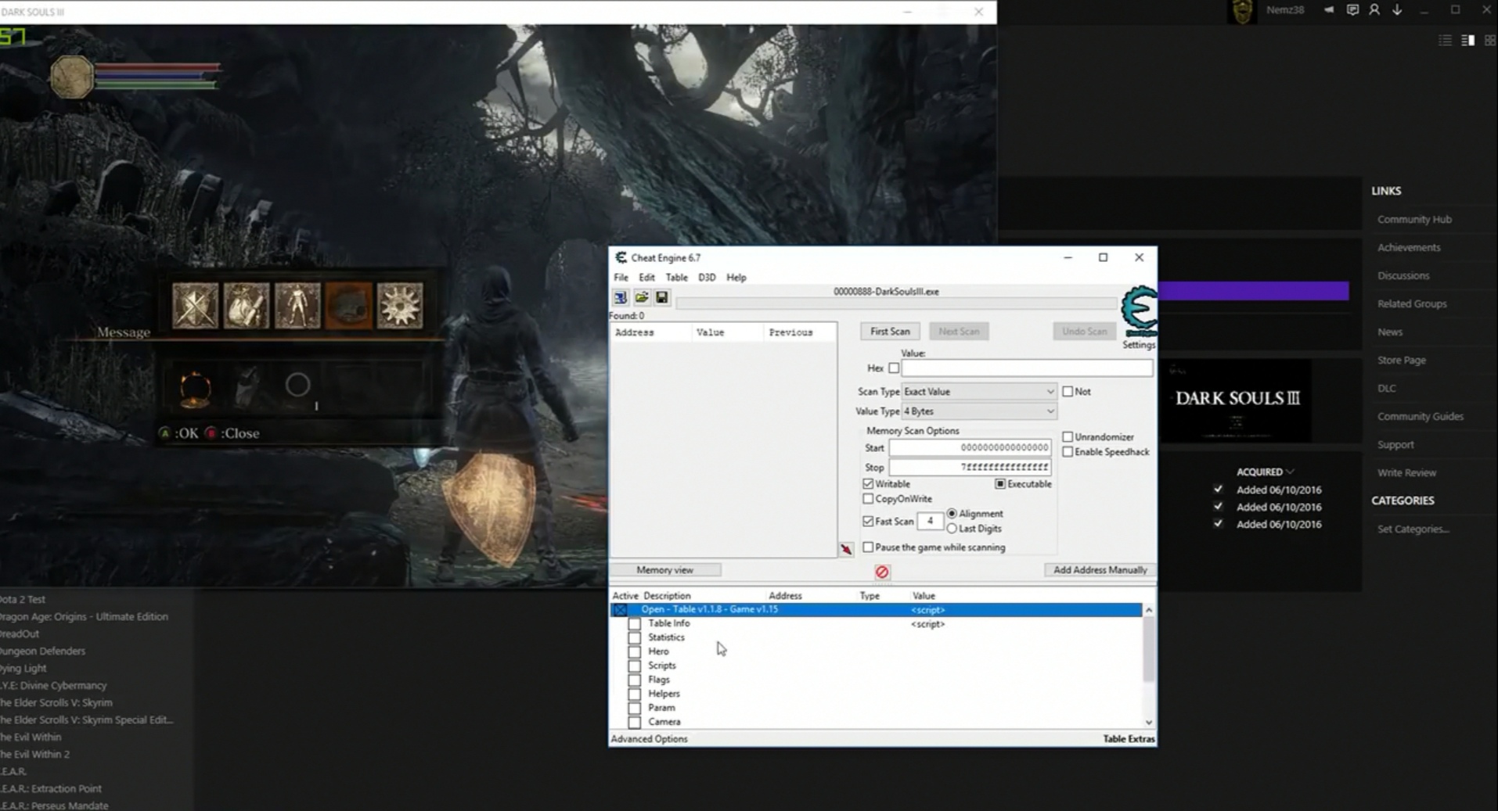Viewport: 1498px width, 811px height.
Task: Click Add Address Manually button
Action: pos(1100,569)
